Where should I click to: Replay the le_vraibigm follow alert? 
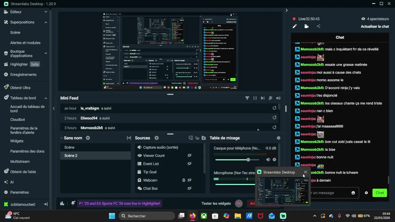274,108
